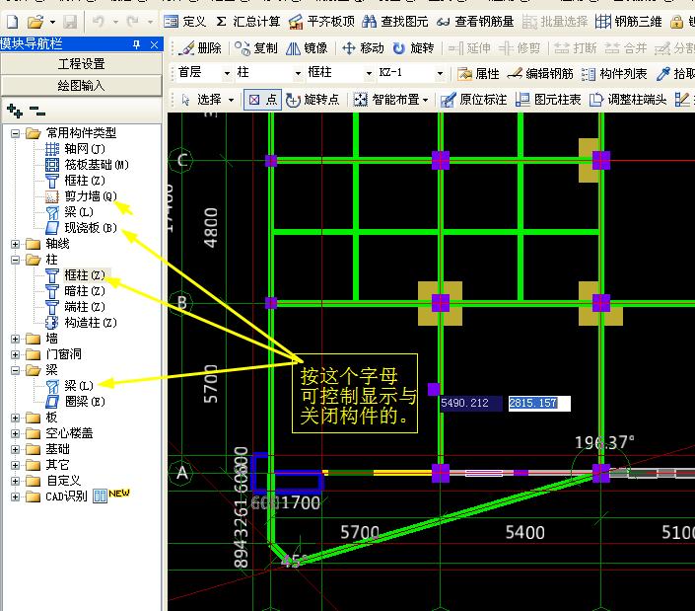Open the 构件列表 component list
Image resolution: width=695 pixels, height=611 pixels.
click(x=614, y=74)
